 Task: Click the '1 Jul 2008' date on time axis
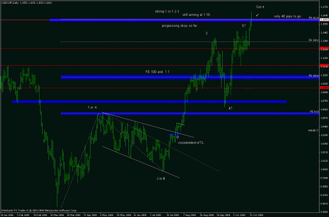pos(155,215)
